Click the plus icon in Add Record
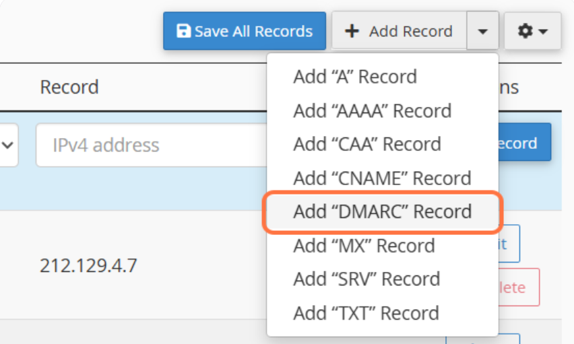This screenshot has height=344, width=574. [352, 31]
